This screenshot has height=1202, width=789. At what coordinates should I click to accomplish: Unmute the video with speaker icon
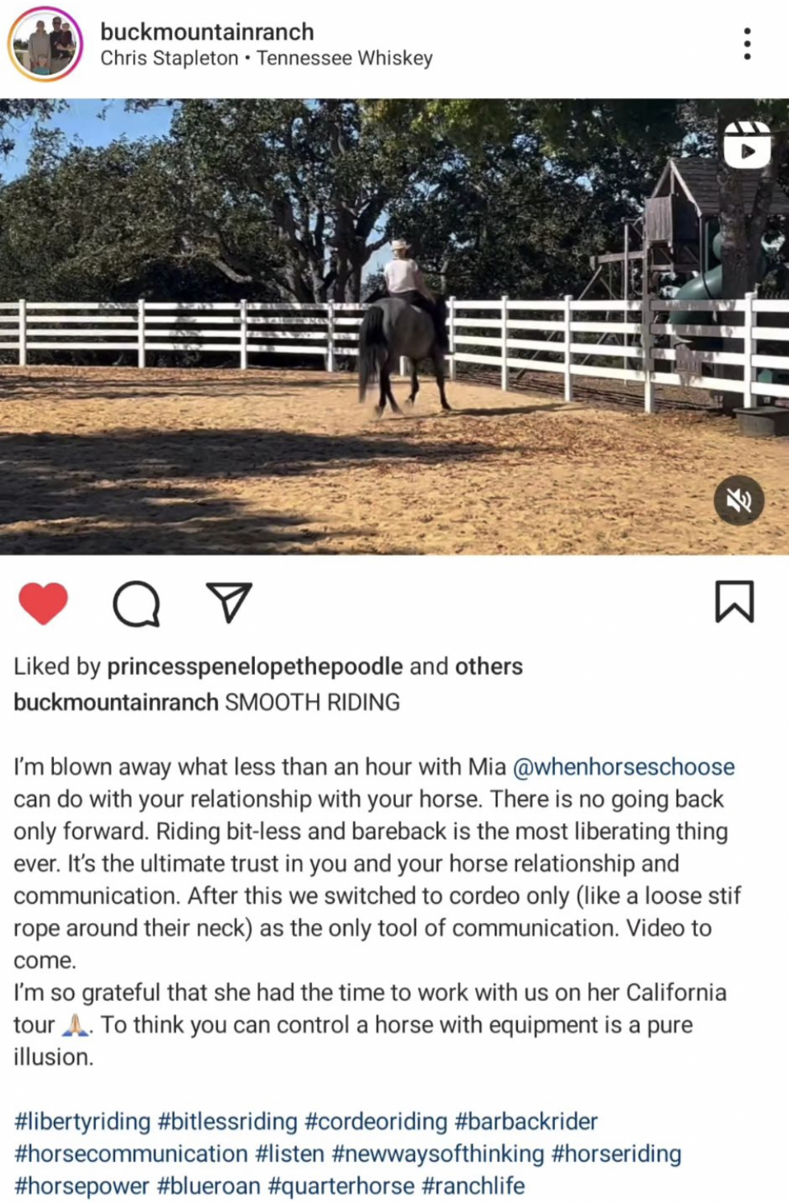(x=739, y=500)
